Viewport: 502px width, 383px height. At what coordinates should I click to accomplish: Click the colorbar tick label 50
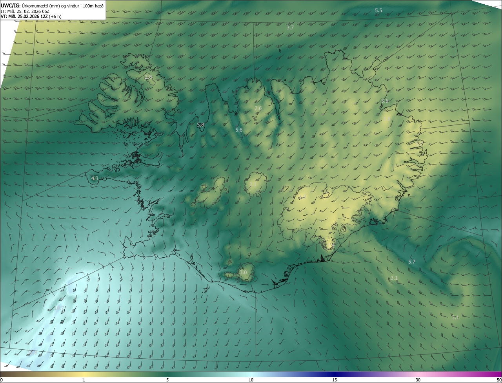(x=499, y=380)
